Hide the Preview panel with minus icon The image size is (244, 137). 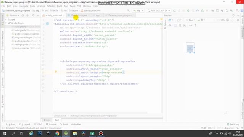[x=238, y=15]
